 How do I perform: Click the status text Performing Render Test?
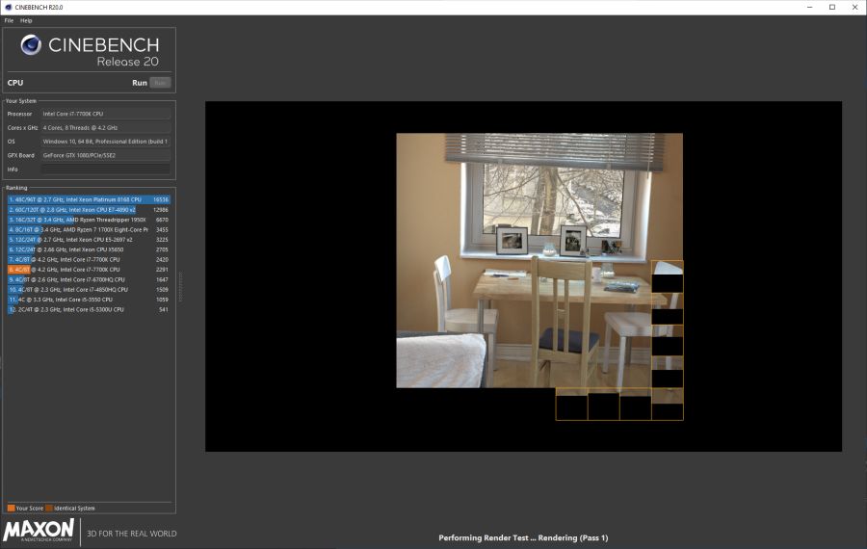[x=523, y=538]
